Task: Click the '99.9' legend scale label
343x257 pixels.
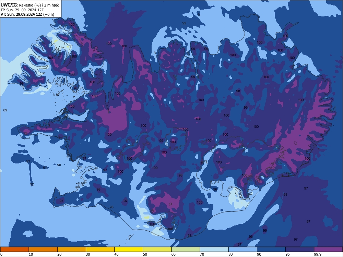Action: point(318,254)
